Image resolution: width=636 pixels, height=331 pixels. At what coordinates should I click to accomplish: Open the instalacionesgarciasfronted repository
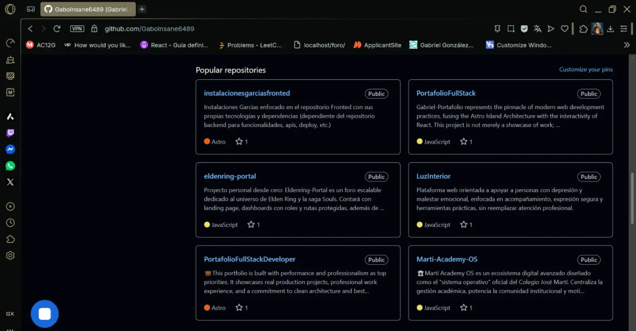pyautogui.click(x=247, y=93)
